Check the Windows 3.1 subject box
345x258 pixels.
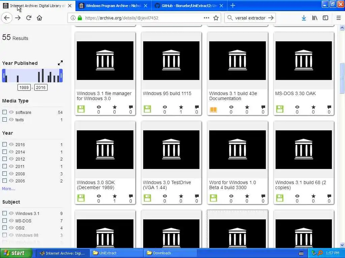(4, 213)
